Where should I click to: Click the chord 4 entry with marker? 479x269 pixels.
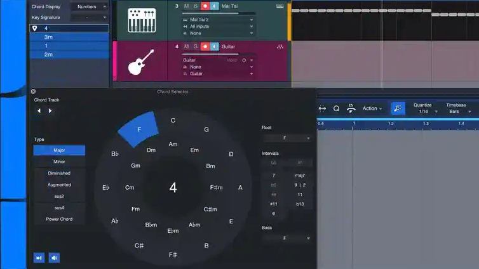click(69, 29)
